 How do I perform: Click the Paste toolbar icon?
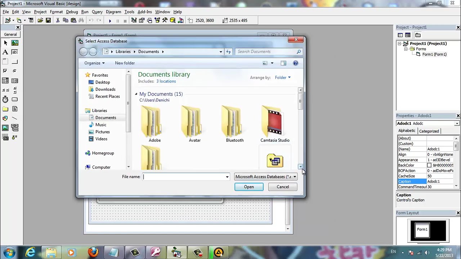[x=73, y=21]
